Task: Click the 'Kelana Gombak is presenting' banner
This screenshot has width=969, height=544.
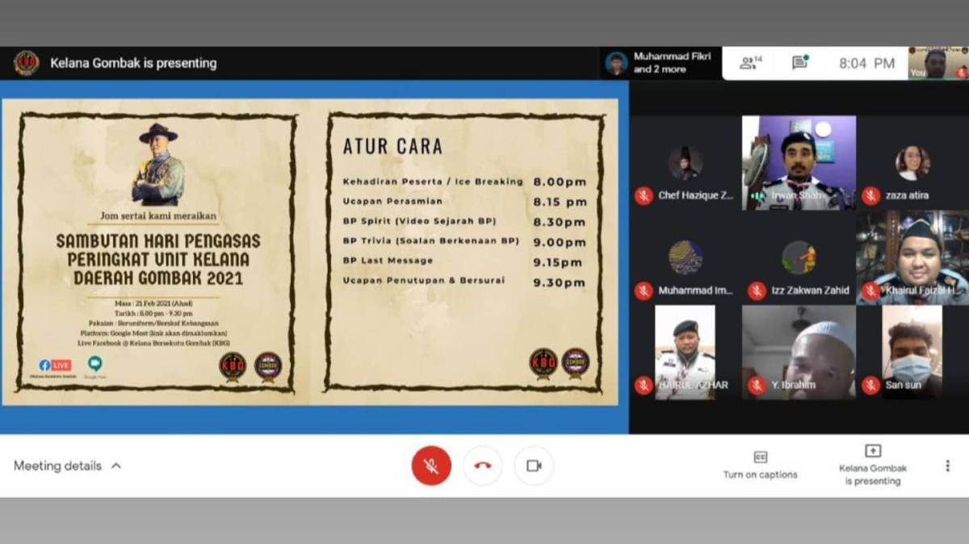Action: tap(134, 62)
